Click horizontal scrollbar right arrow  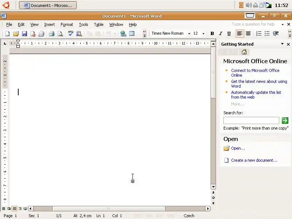tap(208, 208)
